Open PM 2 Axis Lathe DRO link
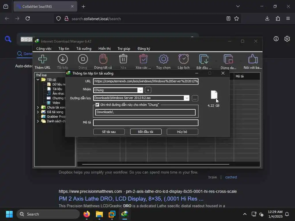Viewport: 295px width, 221px height. [x=131, y=199]
